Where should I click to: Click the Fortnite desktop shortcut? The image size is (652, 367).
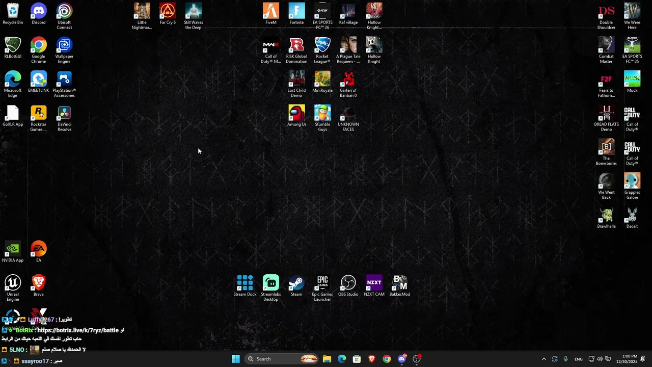tap(296, 14)
